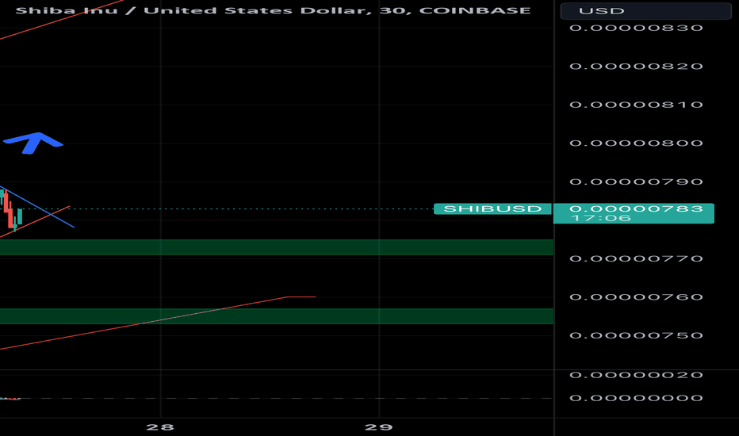
Task: Click the 0.00000800 price axis label
Action: tap(636, 143)
